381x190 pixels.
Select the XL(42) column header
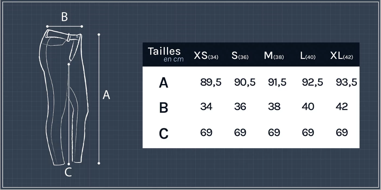coord(342,56)
